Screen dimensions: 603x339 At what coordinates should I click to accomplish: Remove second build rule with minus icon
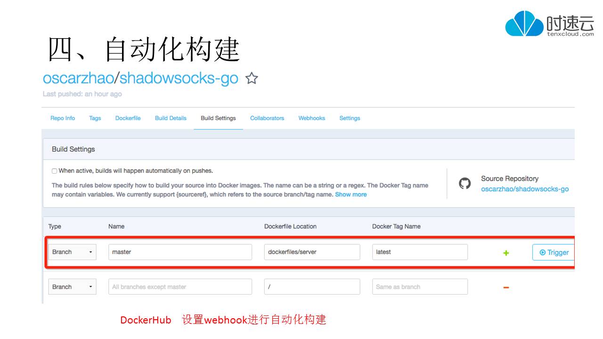506,287
